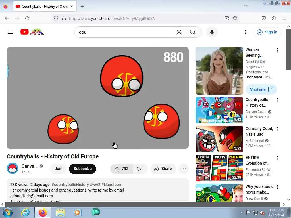Open picture-in-picture icon in address bar

(x=227, y=18)
